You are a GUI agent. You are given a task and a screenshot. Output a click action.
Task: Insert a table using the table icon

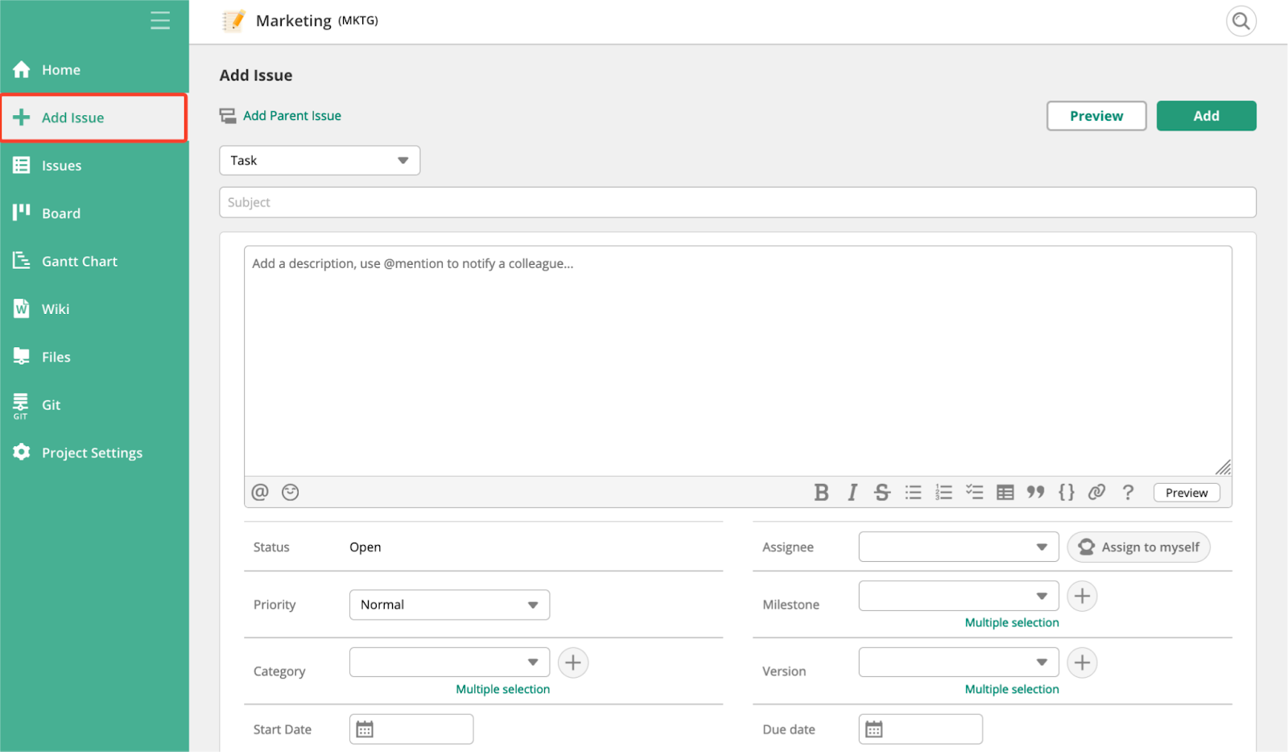(x=1005, y=492)
